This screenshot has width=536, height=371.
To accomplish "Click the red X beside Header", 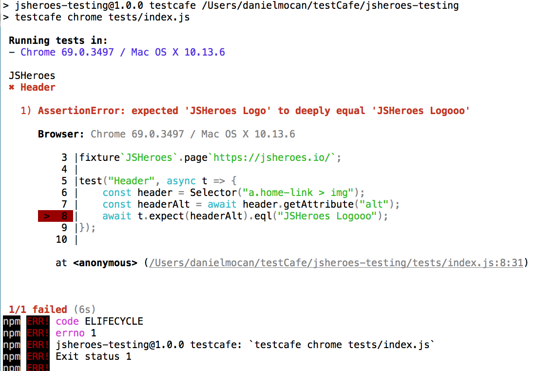I will pos(12,87).
